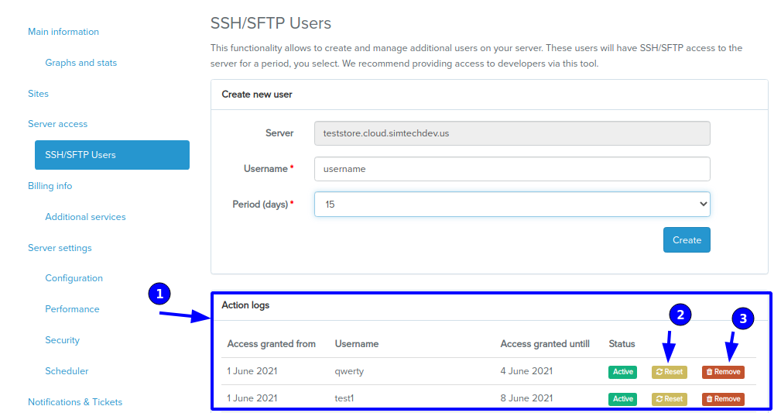Remove the test1 user
The width and height of the screenshot is (781, 413).
[x=723, y=399]
